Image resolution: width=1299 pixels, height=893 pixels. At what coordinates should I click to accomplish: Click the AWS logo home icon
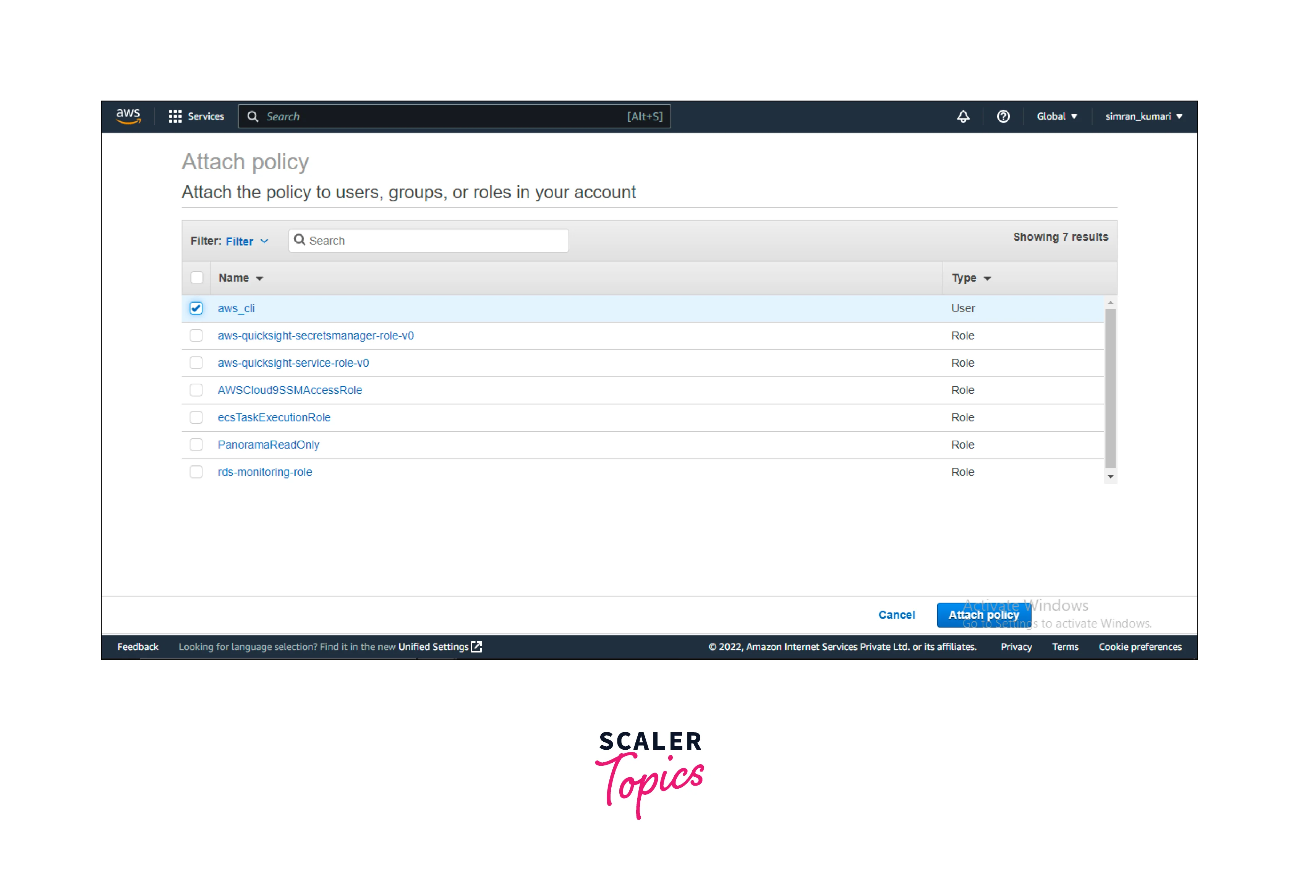point(128,116)
